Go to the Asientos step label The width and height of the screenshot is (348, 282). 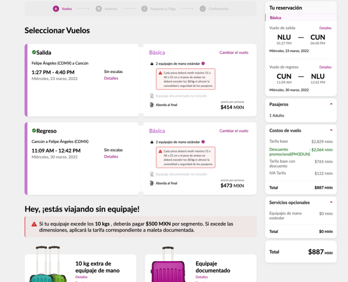coord(111,9)
